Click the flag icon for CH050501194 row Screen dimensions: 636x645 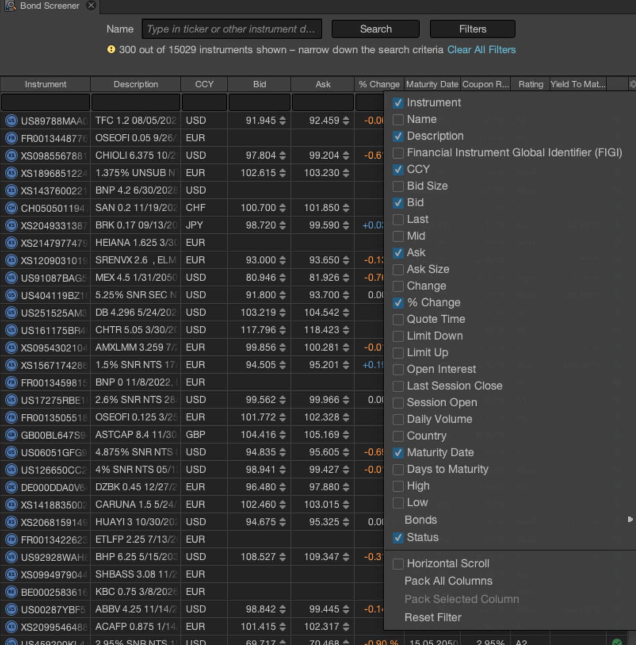click(x=11, y=208)
